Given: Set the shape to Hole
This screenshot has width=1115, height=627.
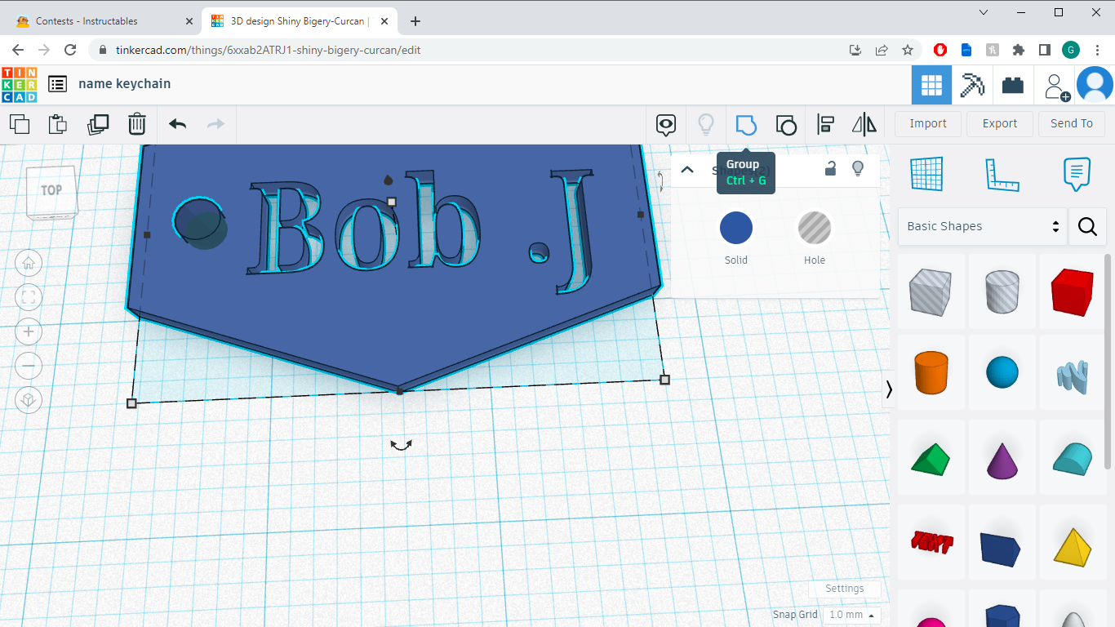Looking at the screenshot, I should [x=814, y=229].
